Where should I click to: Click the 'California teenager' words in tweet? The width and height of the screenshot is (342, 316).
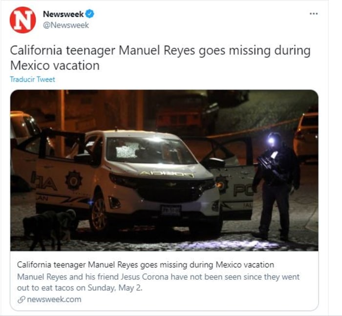tap(63, 51)
